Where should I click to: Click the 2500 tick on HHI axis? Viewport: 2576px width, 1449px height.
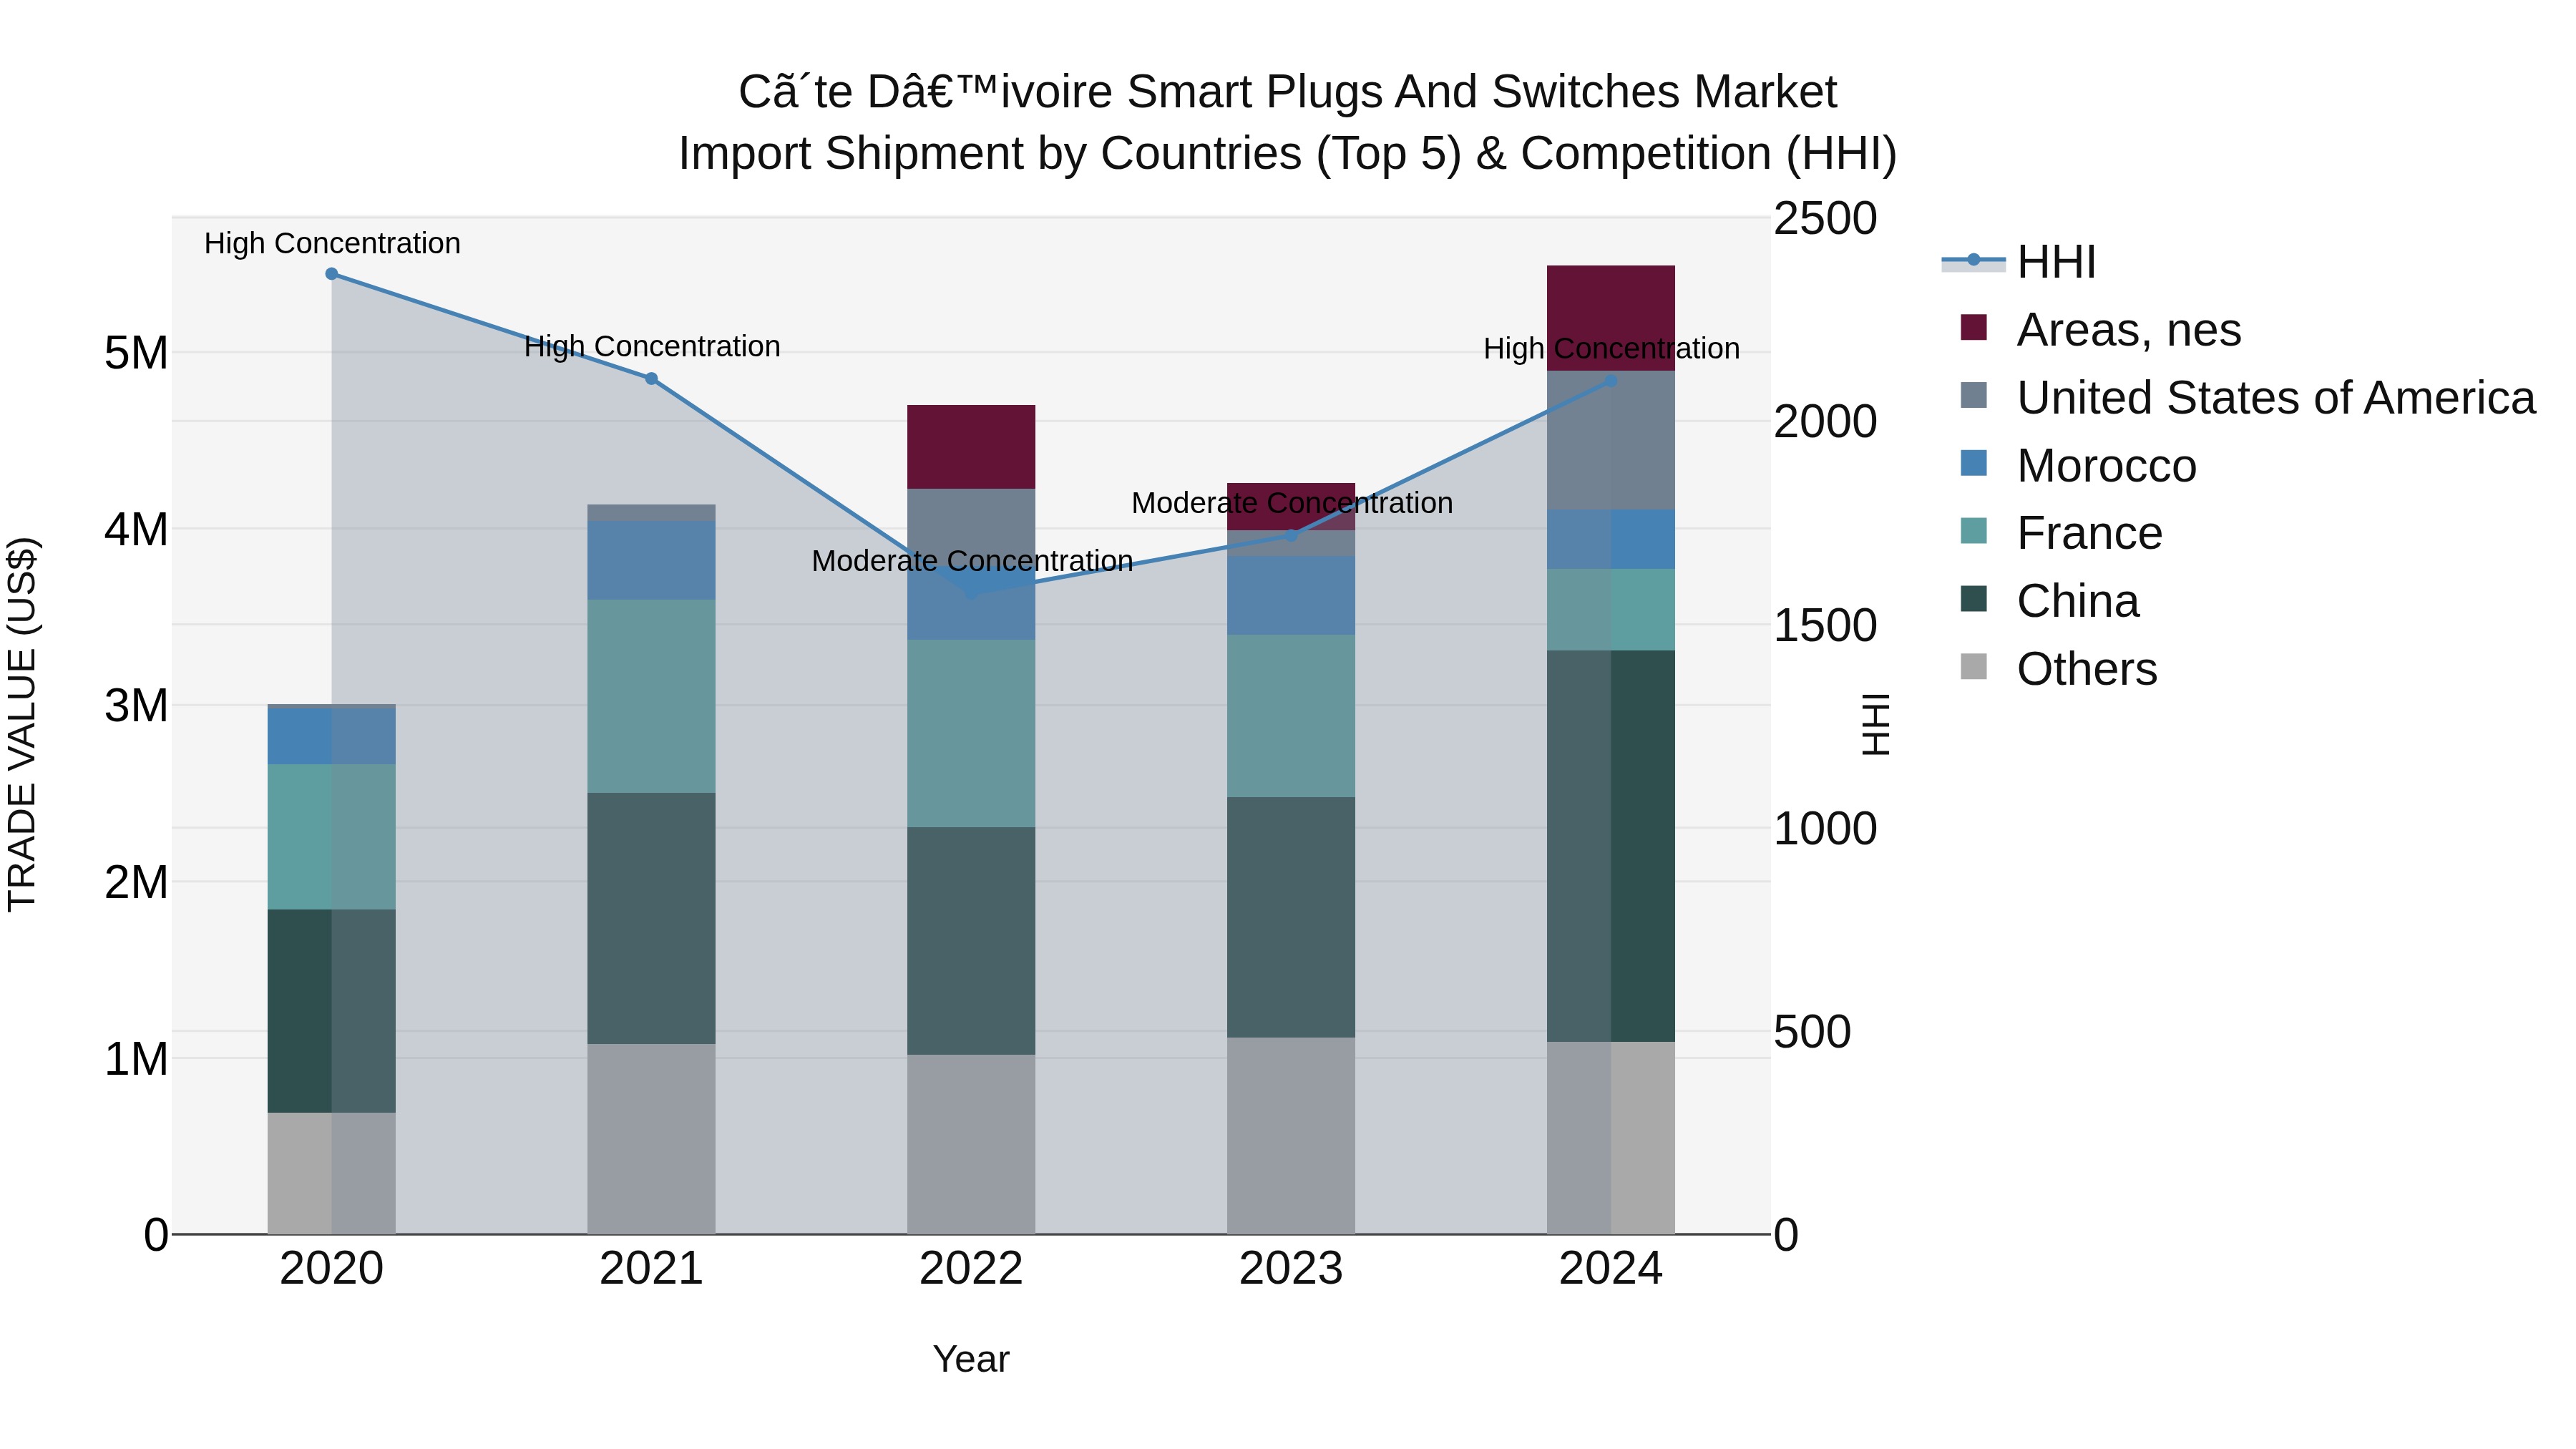point(1826,218)
